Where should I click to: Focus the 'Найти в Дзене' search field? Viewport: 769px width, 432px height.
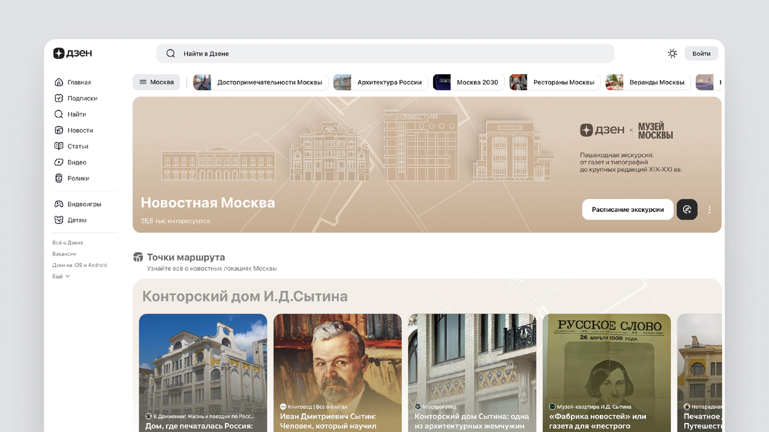pos(385,54)
